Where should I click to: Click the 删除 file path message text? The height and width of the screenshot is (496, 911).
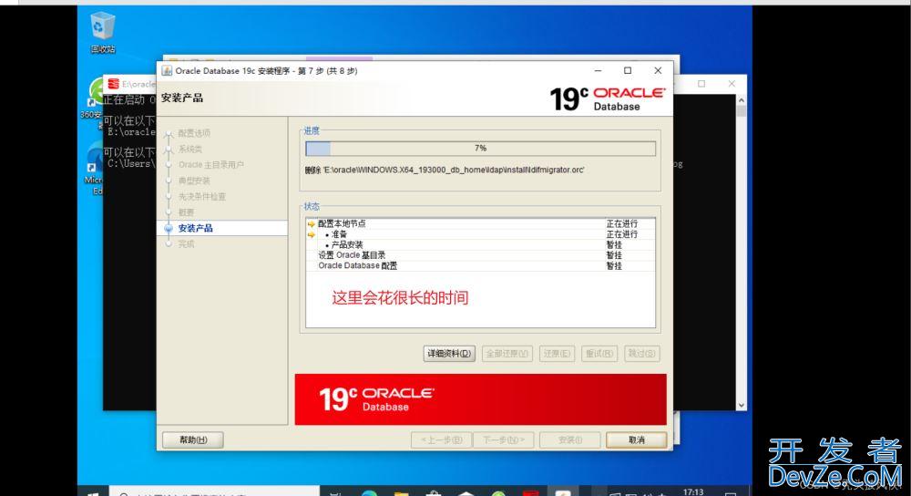445,170
